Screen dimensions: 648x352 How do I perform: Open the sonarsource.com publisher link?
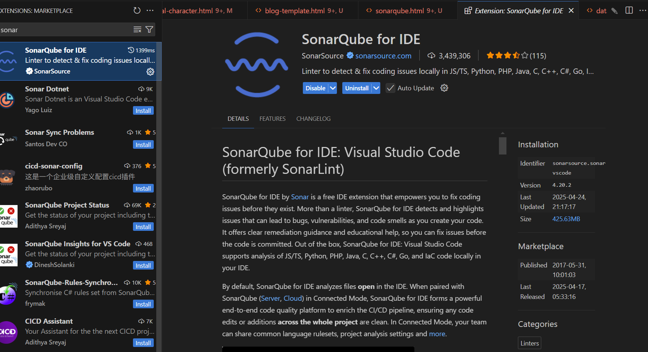click(383, 56)
